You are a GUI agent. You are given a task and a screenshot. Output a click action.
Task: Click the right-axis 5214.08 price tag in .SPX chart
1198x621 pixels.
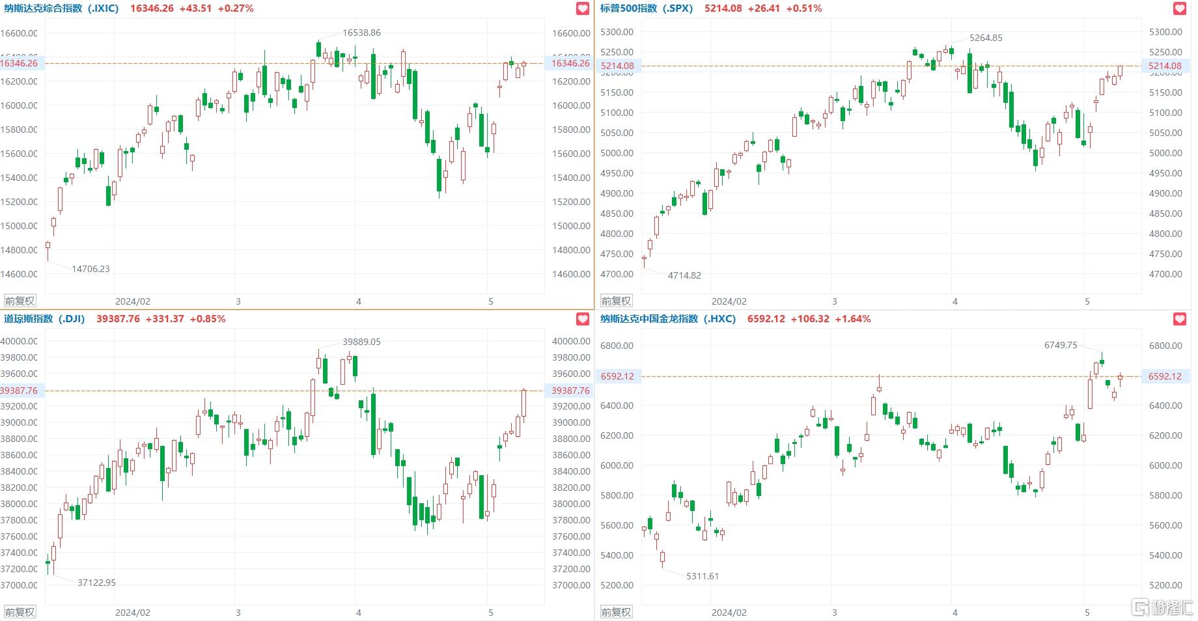pyautogui.click(x=1165, y=66)
